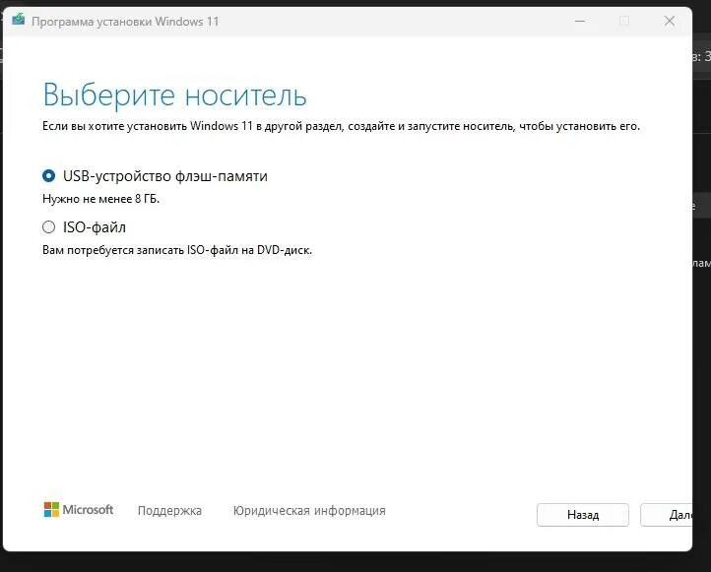Click the title 'Программа установки Windows 11'
This screenshot has height=572, width=711.
[125, 22]
